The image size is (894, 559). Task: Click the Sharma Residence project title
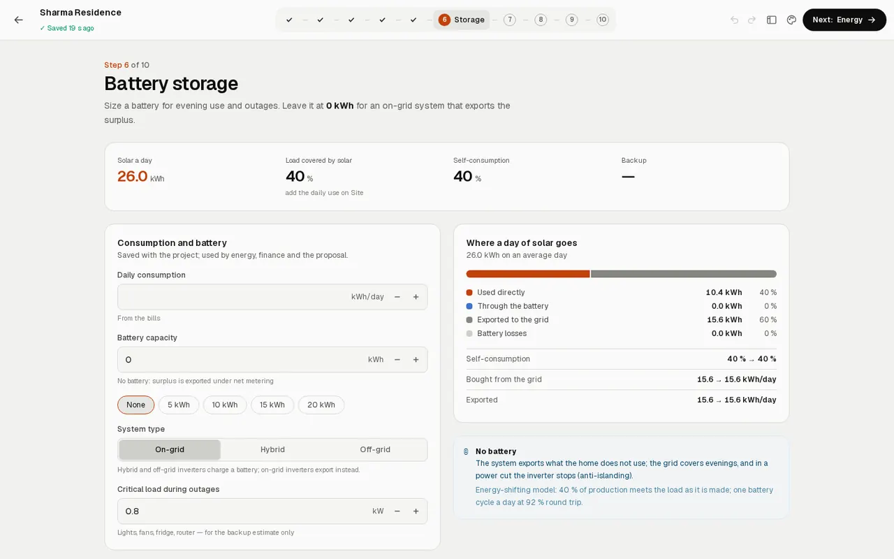80,13
